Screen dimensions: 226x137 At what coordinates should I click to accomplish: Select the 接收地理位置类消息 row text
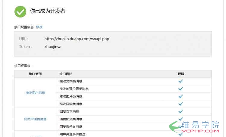tap(74, 89)
